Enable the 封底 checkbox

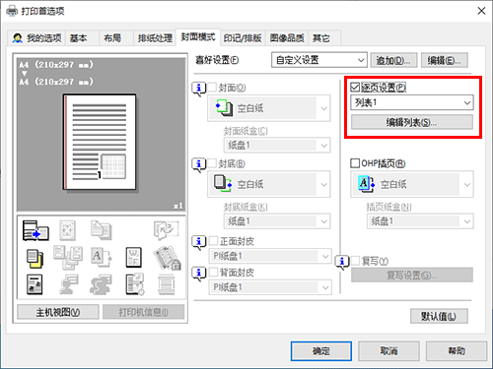pyautogui.click(x=212, y=163)
